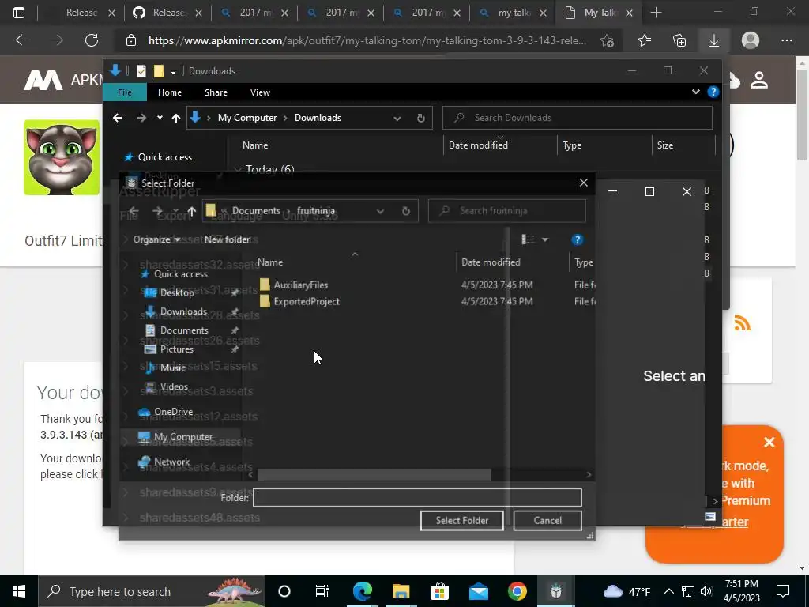
Task: Select Downloads in dialog navigation pane
Action: pyautogui.click(x=183, y=311)
